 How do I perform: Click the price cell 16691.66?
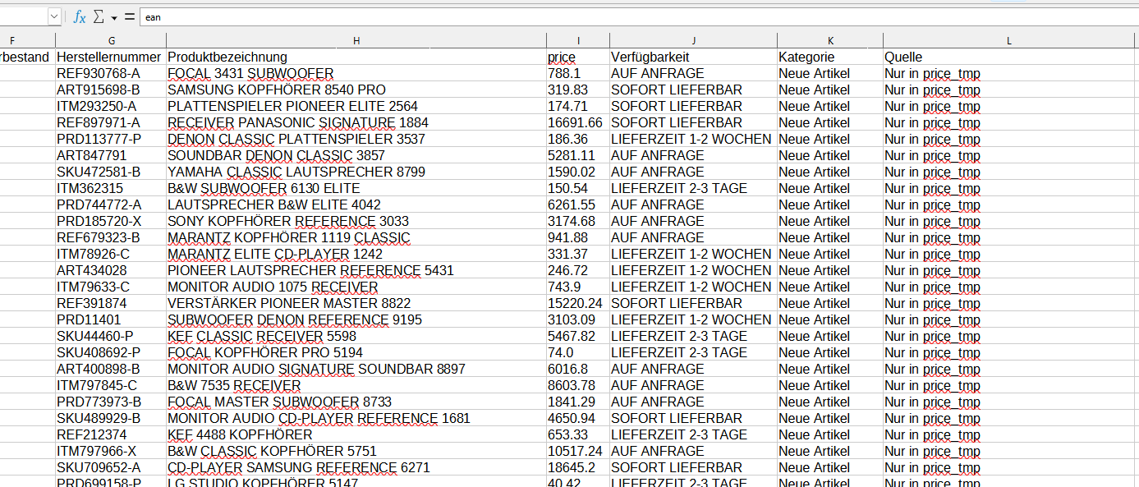[575, 123]
